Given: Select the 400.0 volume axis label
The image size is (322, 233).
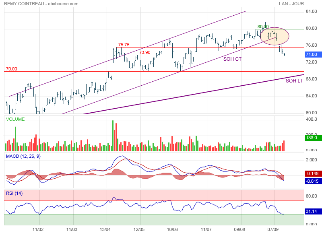Looking at the screenshot, I should (311, 119).
